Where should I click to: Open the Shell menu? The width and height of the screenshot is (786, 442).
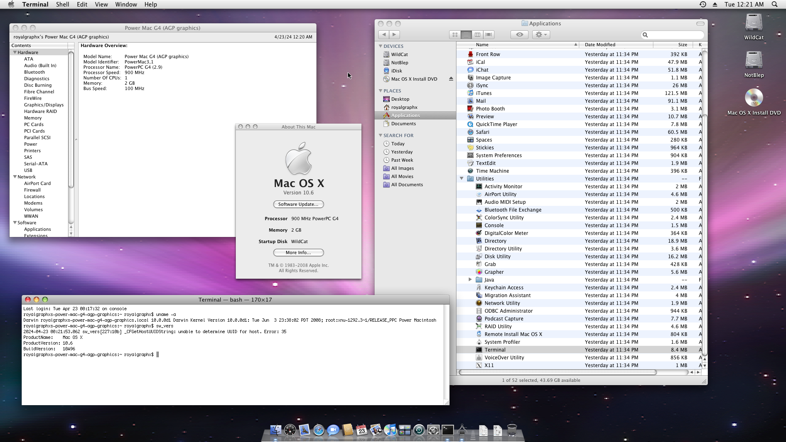62,5
